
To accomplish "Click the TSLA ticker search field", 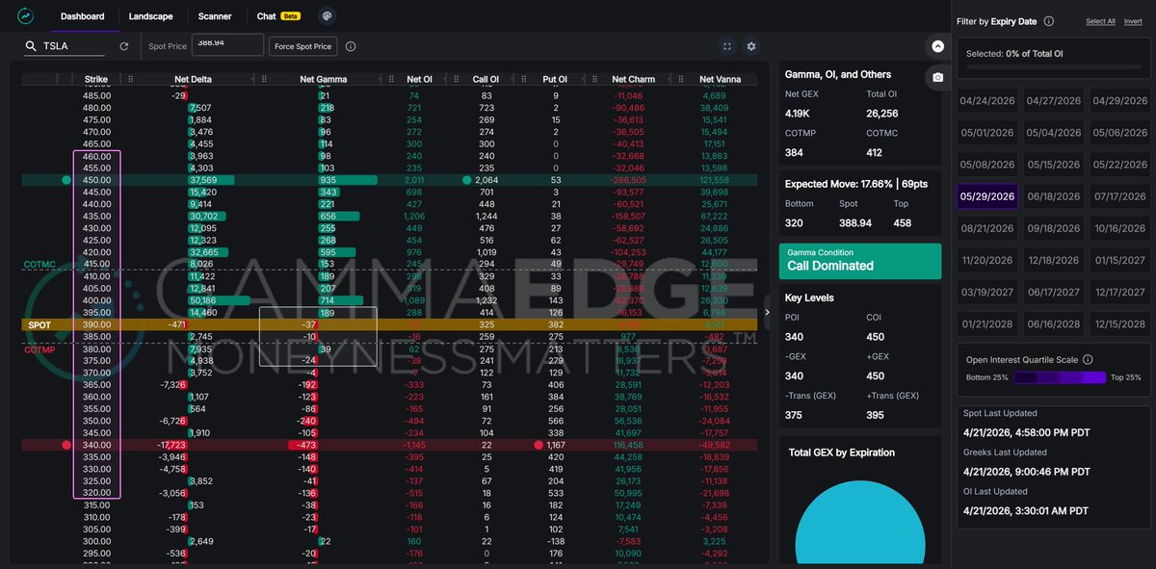I will tap(75, 45).
